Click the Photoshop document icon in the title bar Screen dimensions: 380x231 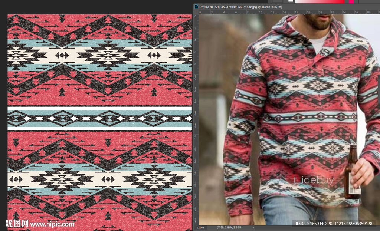pyautogui.click(x=196, y=7)
